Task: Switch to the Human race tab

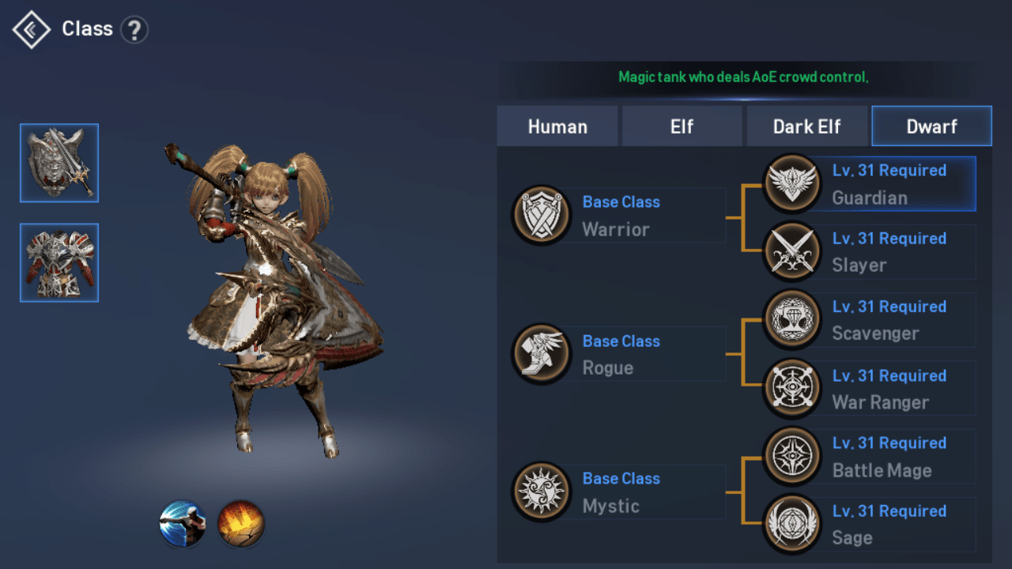Action: point(557,126)
